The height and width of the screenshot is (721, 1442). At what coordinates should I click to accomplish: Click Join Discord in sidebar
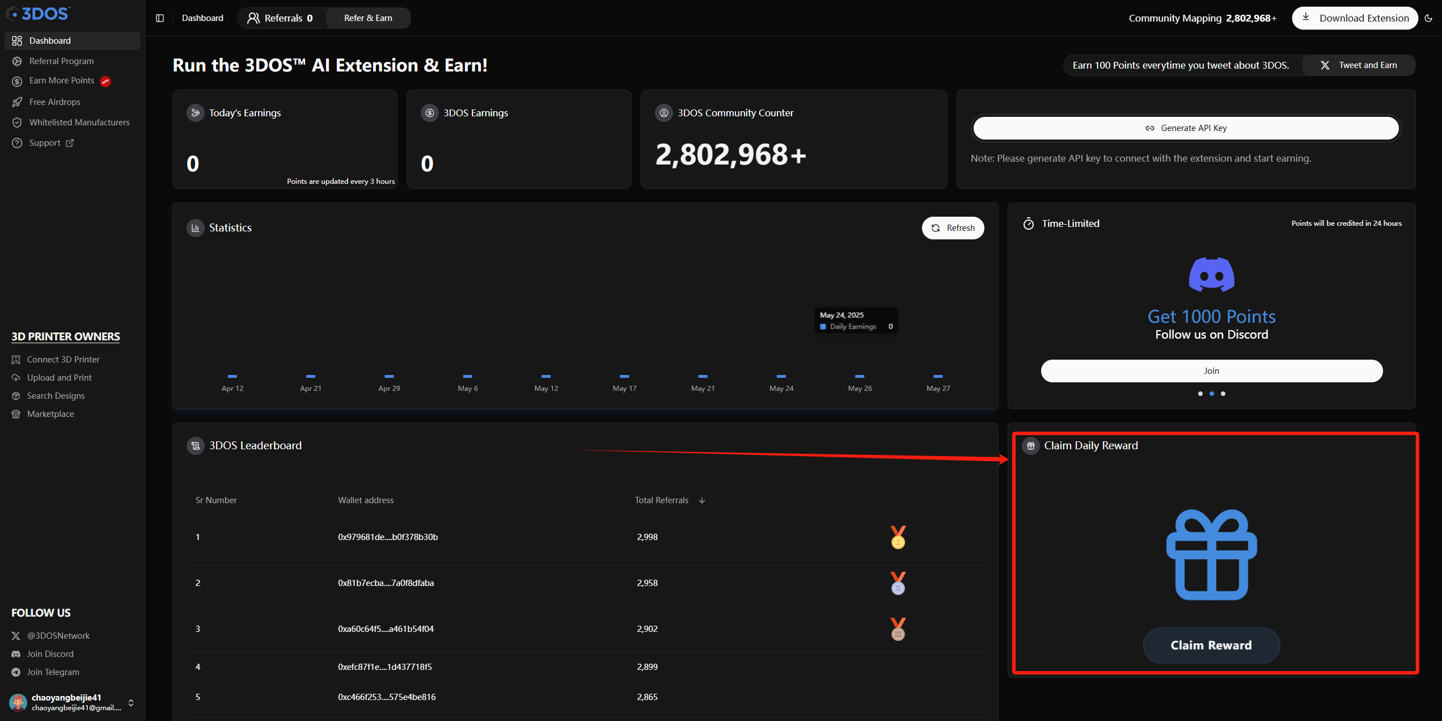click(x=50, y=654)
